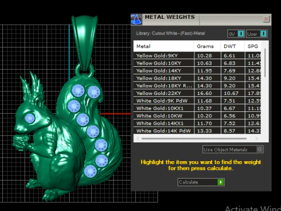Click the horizontal scrollbar under the metal table
This screenshot has height=211, width=281.
[194, 138]
